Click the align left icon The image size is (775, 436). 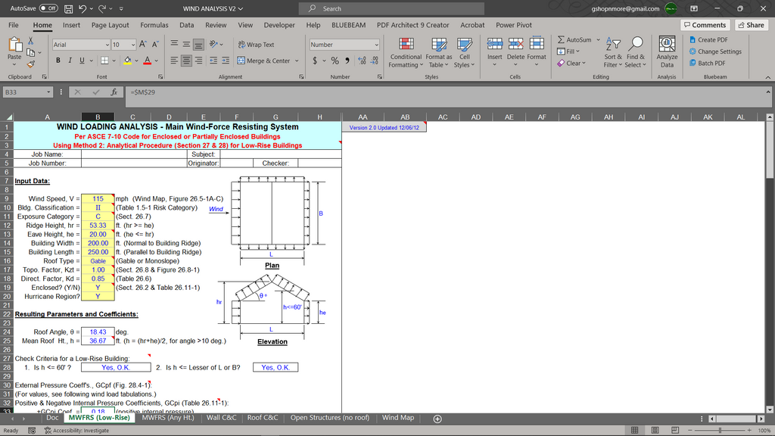[174, 61]
